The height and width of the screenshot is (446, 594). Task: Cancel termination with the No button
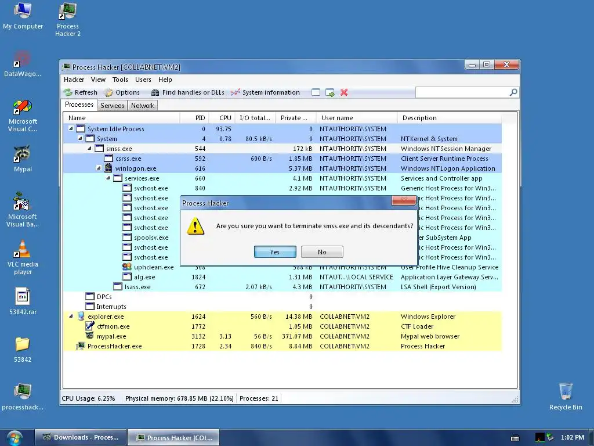click(322, 252)
